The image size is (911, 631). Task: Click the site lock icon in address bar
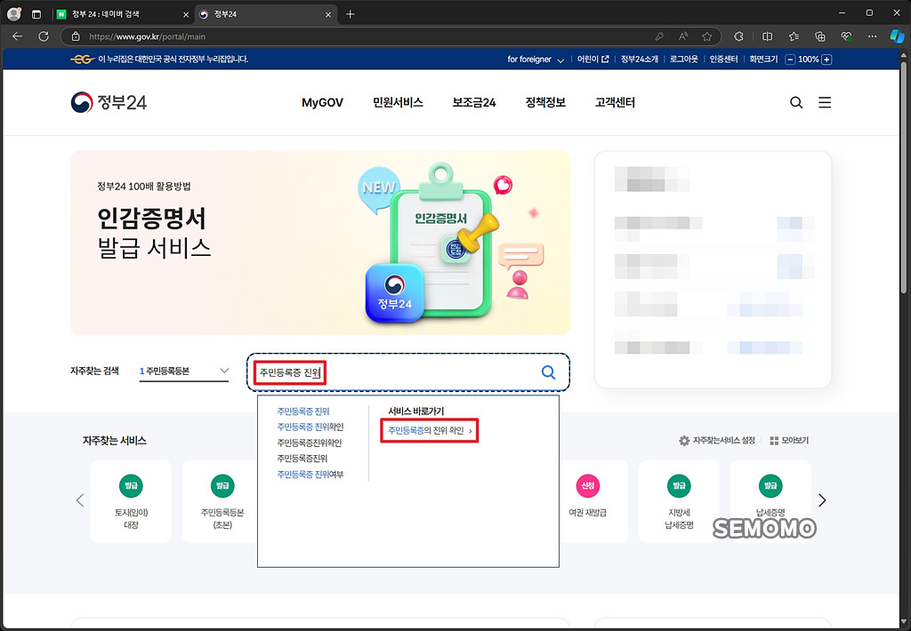76,36
